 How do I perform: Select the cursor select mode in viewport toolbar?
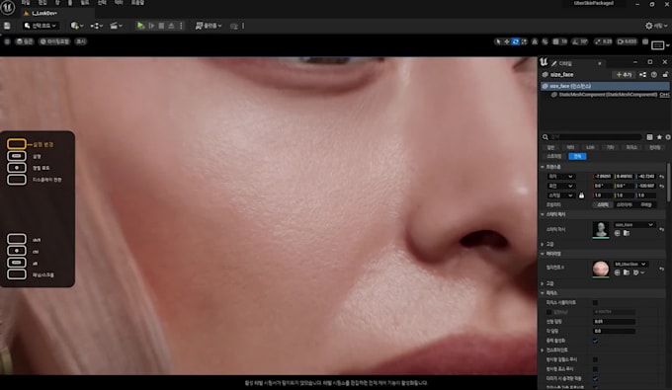[497, 41]
